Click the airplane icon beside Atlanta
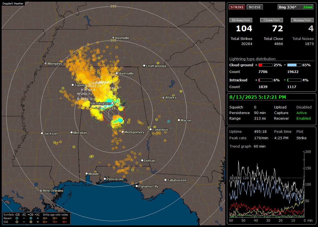The image size is (318, 227). 163,98
